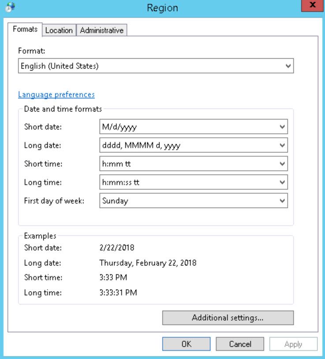Expand the Short date format dropdown
The image size is (325, 359).
[194, 126]
